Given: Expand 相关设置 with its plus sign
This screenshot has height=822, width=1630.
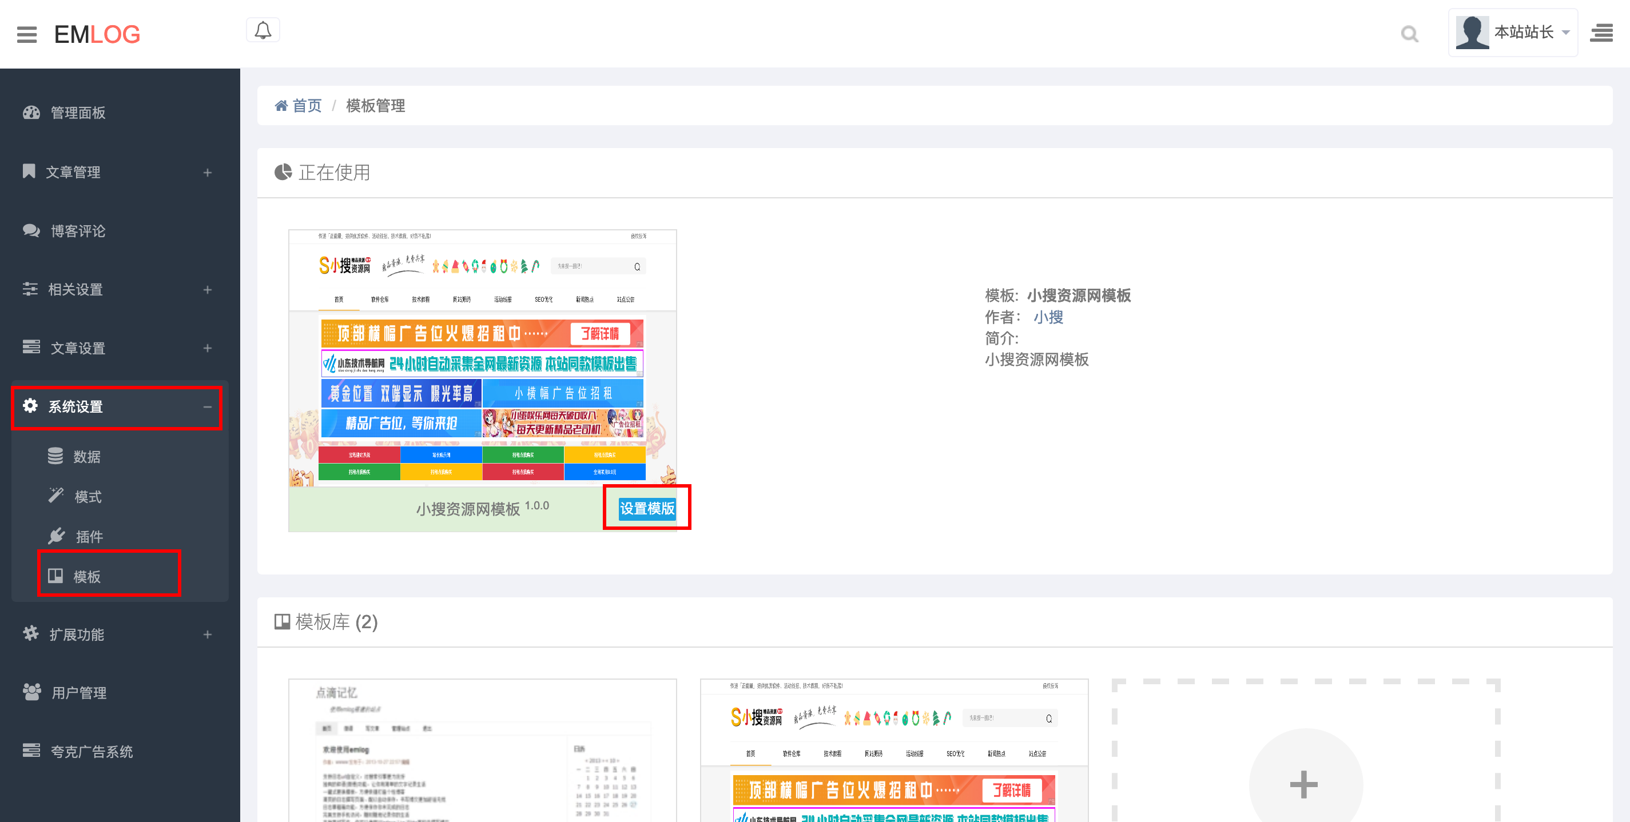Looking at the screenshot, I should [x=208, y=290].
